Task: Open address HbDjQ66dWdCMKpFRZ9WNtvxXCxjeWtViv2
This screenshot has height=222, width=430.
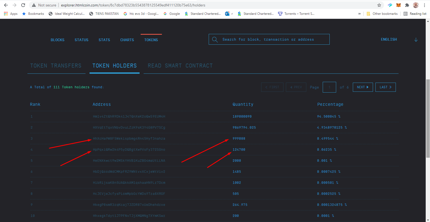Action: coord(129,172)
